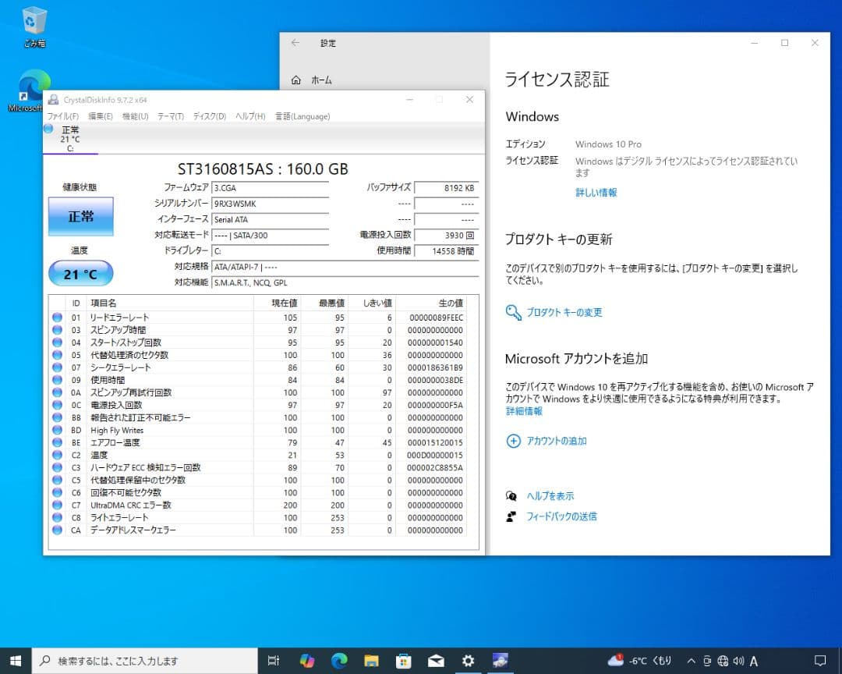Open the ファイル(F) menu

(x=62, y=116)
